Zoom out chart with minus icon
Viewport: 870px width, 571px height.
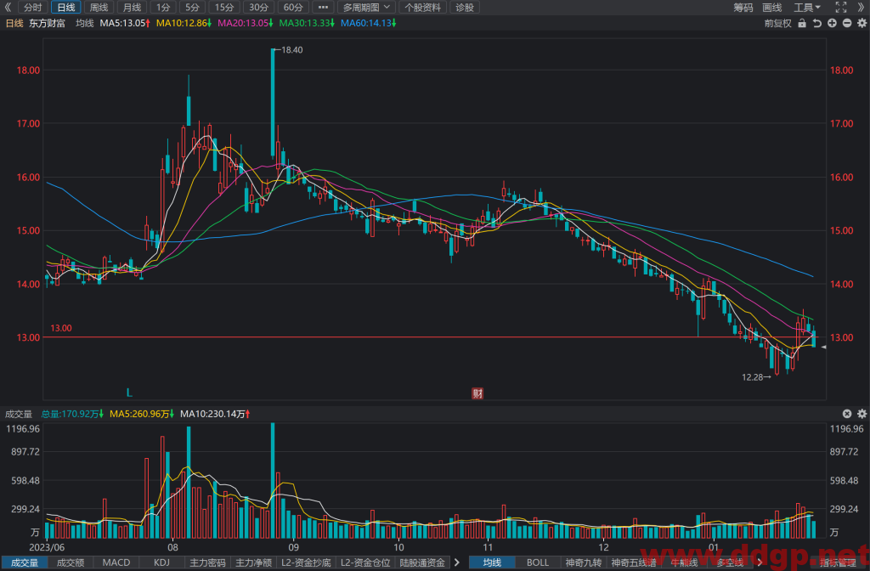[x=847, y=23]
